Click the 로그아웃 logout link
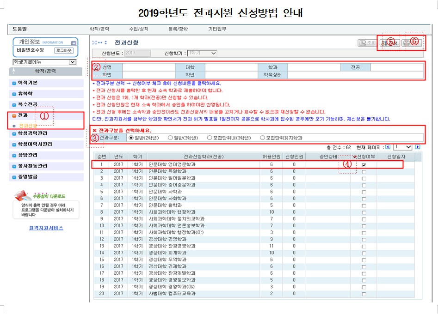 (x=64, y=50)
